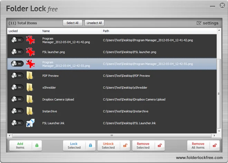The width and height of the screenshot is (228, 163).
Task: Click the settings checkmark icon
Action: 199,23
